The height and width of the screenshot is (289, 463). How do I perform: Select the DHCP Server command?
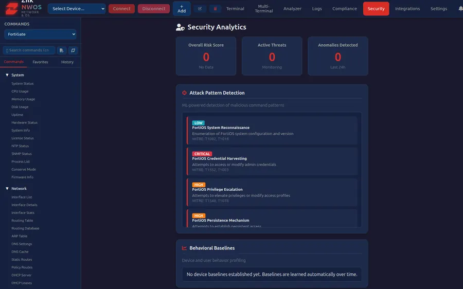22,276
